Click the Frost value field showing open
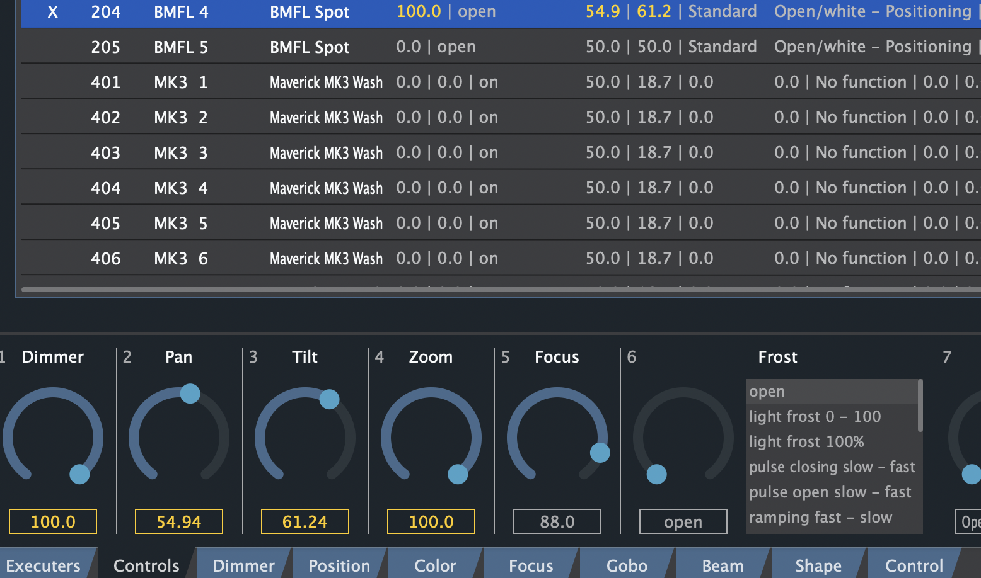The height and width of the screenshot is (578, 981). 683,521
